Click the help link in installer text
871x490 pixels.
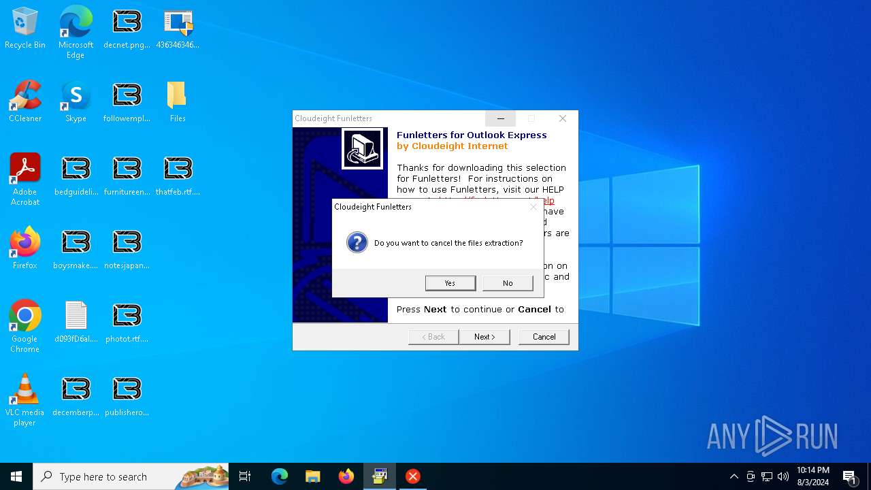coord(548,201)
